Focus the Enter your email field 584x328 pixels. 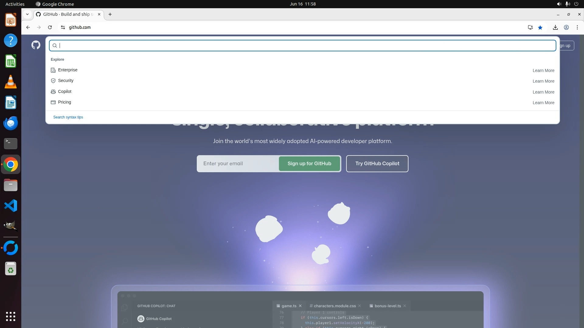tap(238, 164)
